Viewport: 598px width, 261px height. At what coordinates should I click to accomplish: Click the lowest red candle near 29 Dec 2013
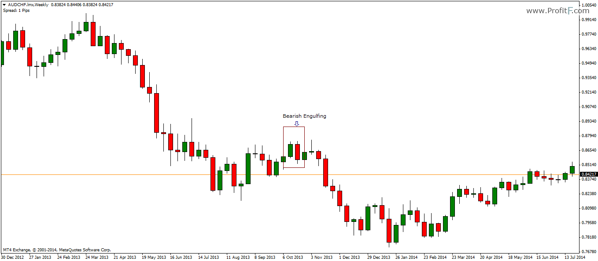point(390,231)
